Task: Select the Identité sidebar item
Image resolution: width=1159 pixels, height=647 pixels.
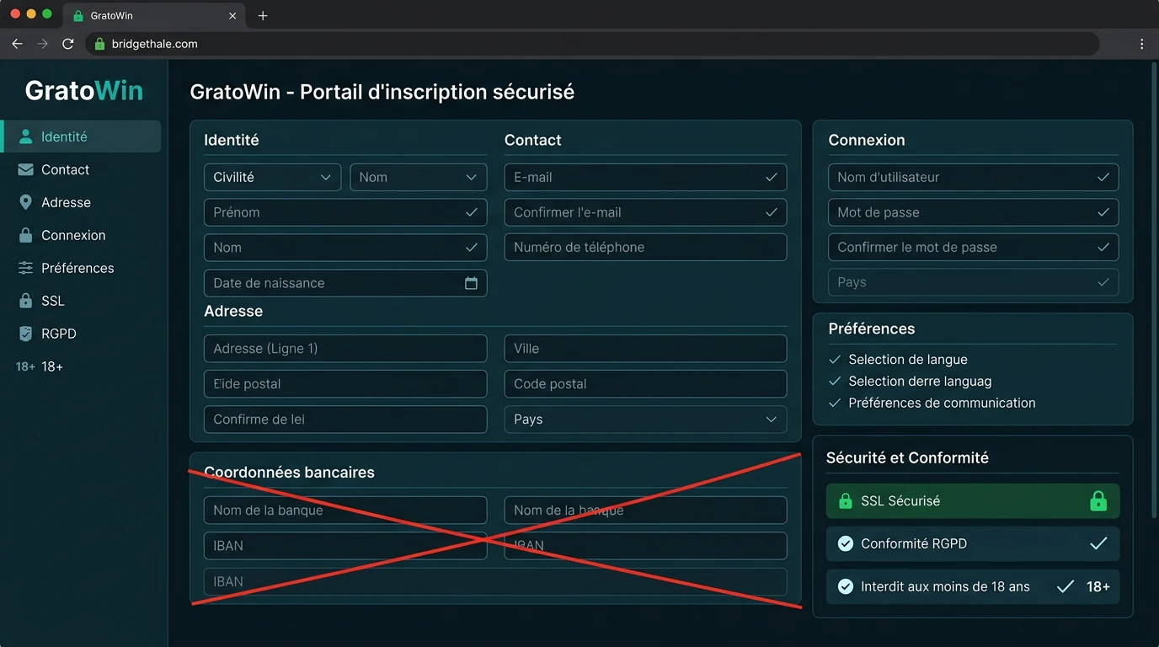Action: (x=81, y=136)
